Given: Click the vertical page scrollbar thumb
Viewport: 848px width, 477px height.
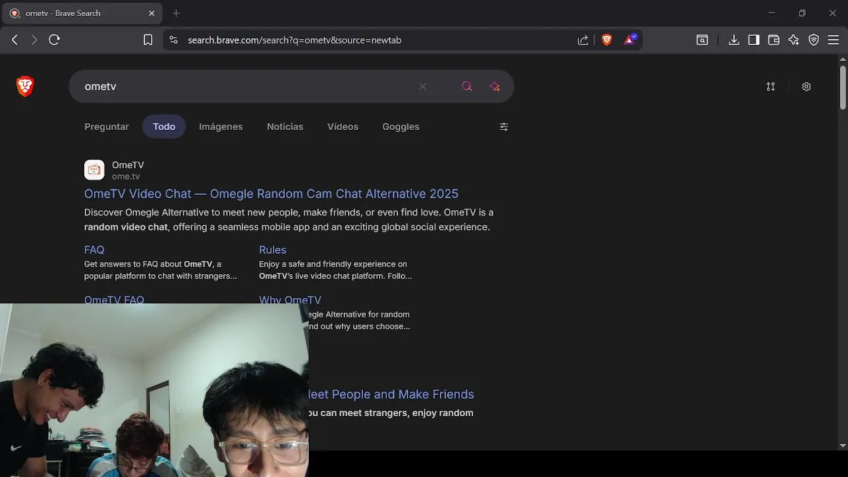Looking at the screenshot, I should [x=843, y=87].
